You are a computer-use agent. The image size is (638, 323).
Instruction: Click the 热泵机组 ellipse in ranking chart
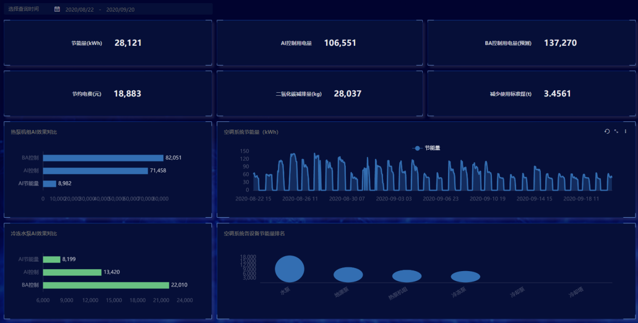pos(407,276)
